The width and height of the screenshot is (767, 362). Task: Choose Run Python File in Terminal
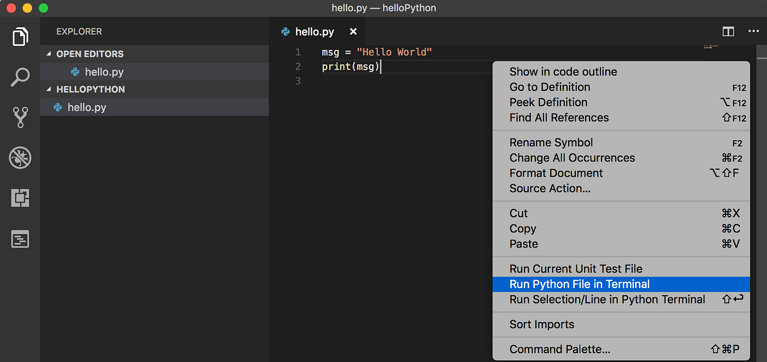tap(579, 284)
